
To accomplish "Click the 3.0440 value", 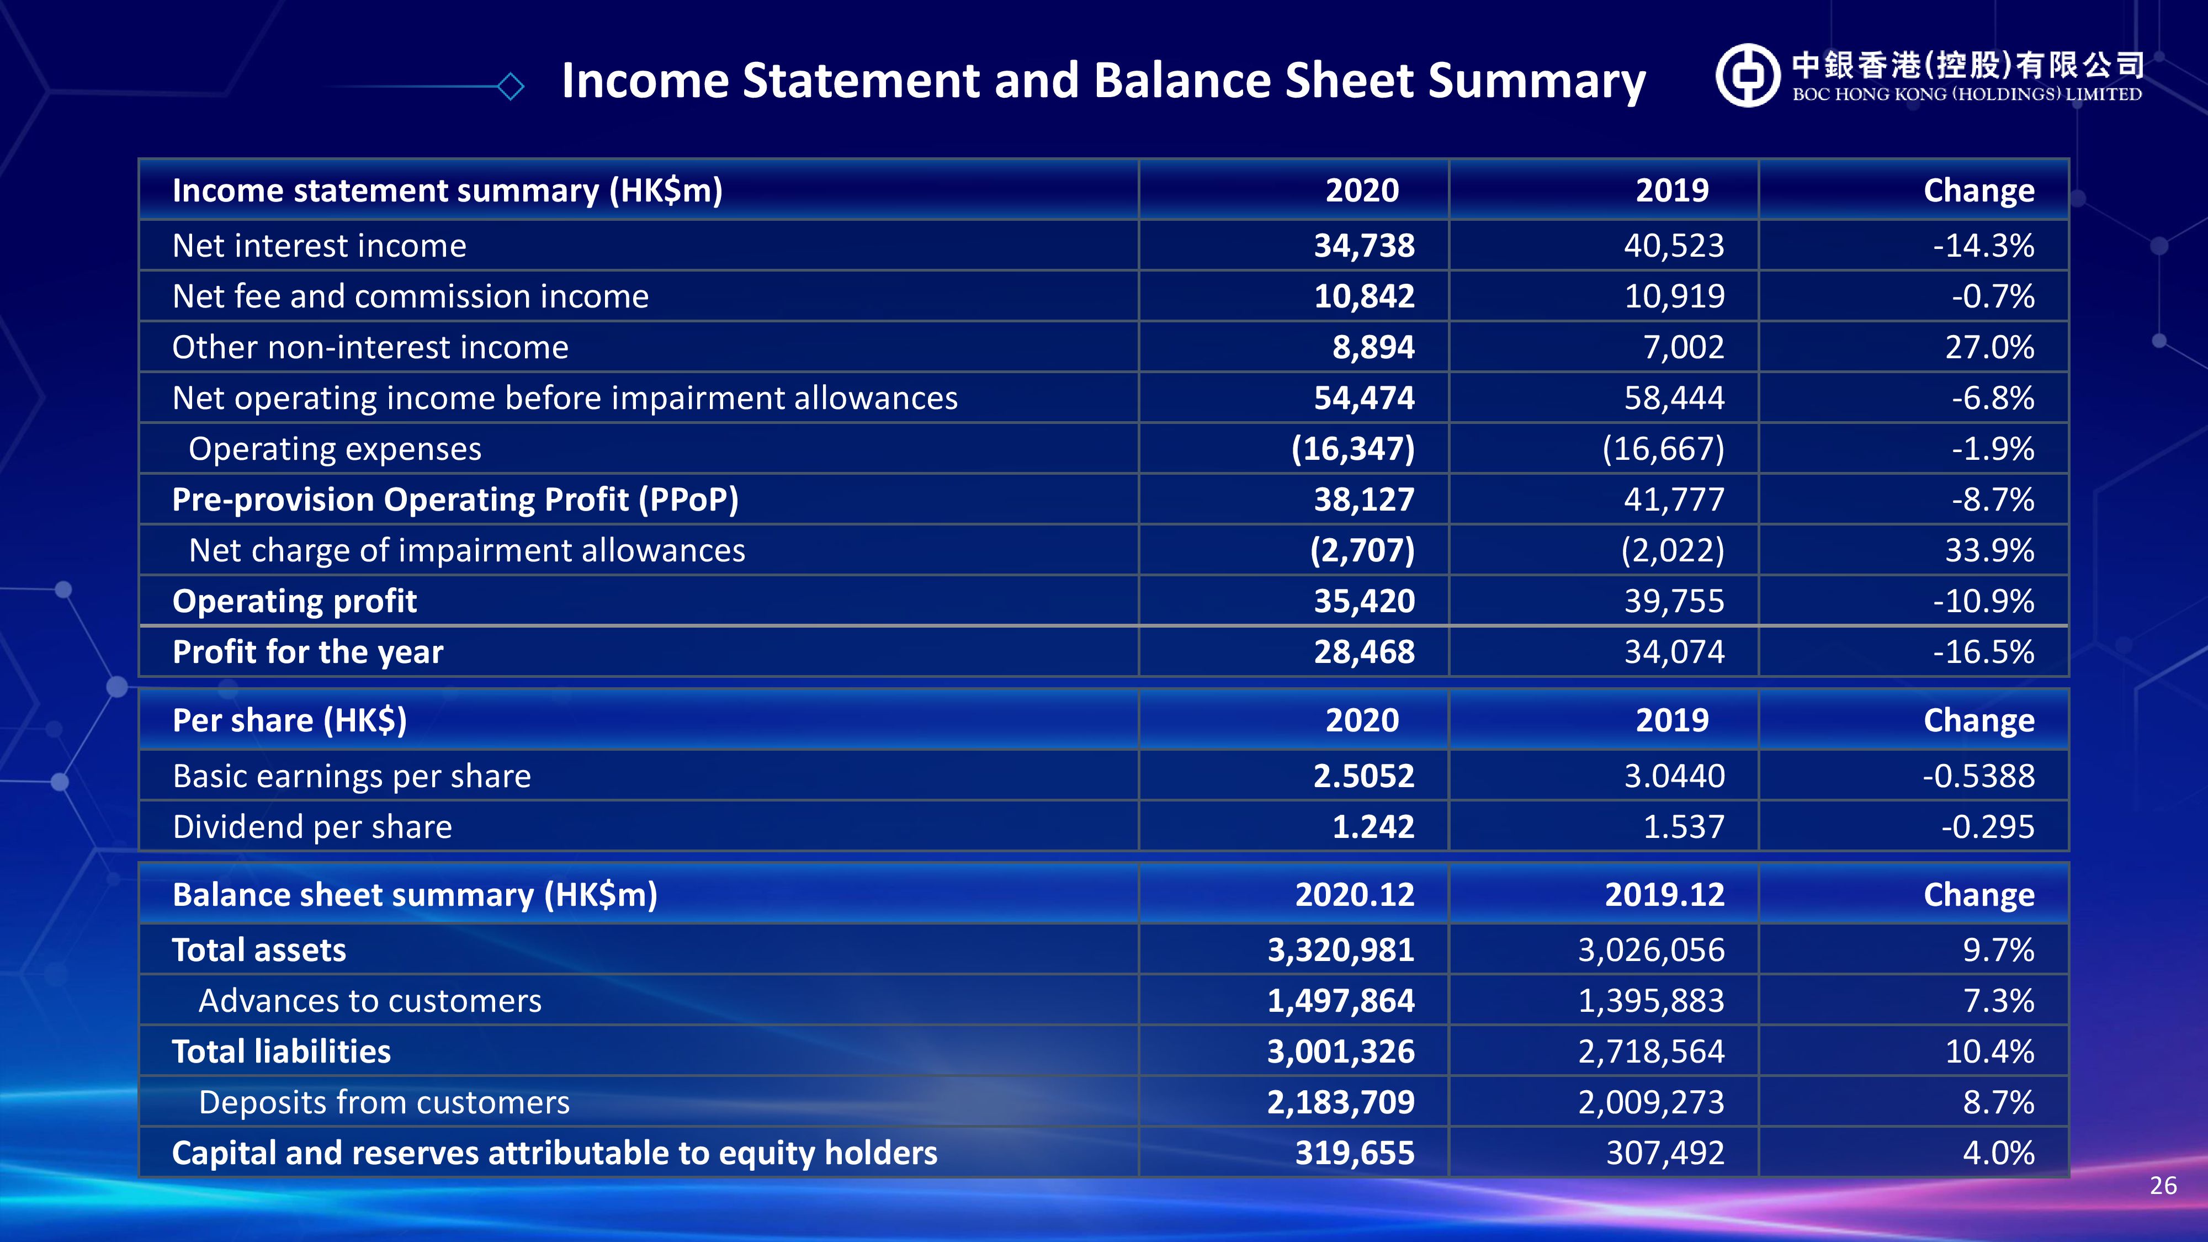I will [x=1674, y=777].
